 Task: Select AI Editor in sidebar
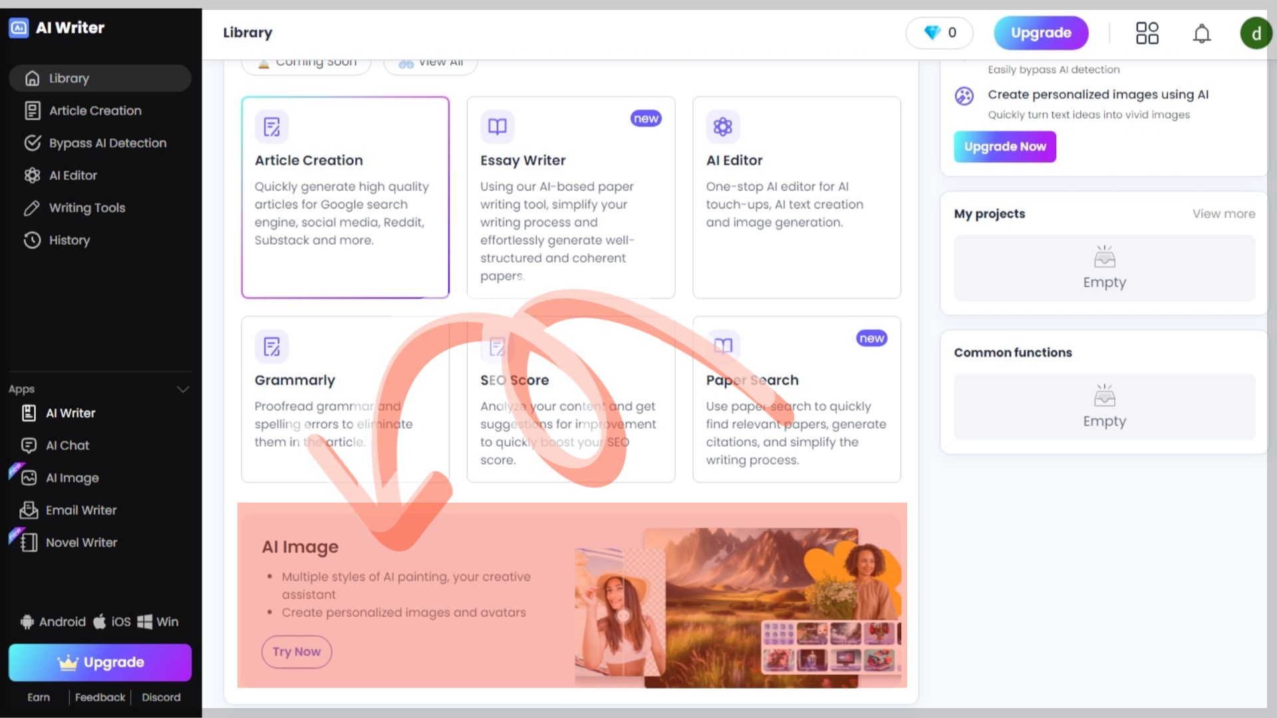coord(72,176)
